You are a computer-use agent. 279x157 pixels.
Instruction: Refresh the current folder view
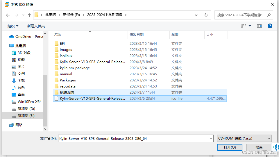point(206,15)
